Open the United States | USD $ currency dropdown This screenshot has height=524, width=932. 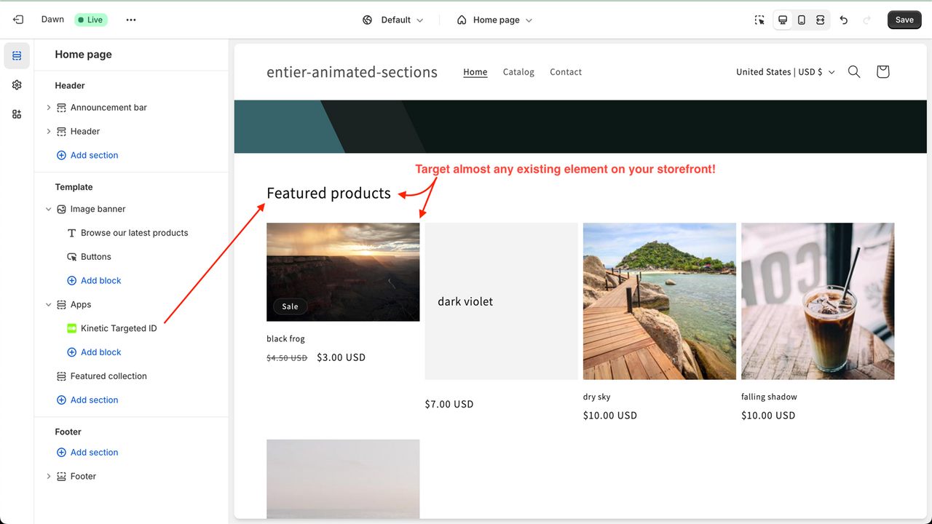(785, 72)
